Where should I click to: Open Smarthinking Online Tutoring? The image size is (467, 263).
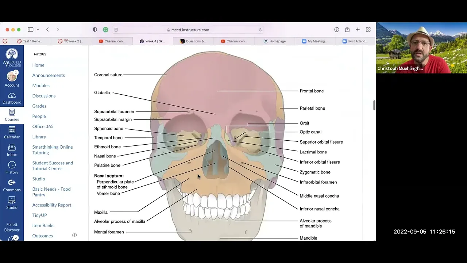tap(53, 150)
